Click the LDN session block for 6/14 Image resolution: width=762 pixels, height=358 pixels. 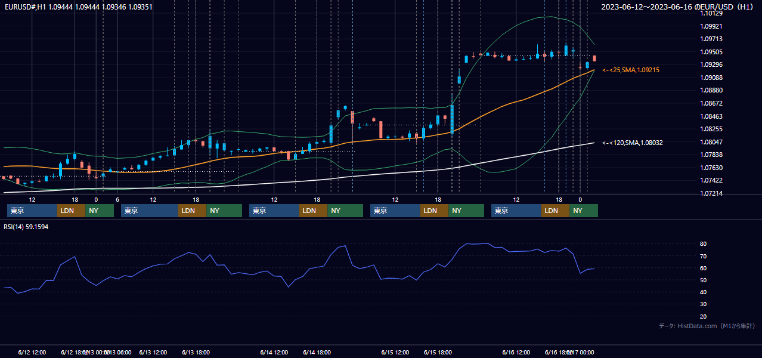pyautogui.click(x=314, y=211)
